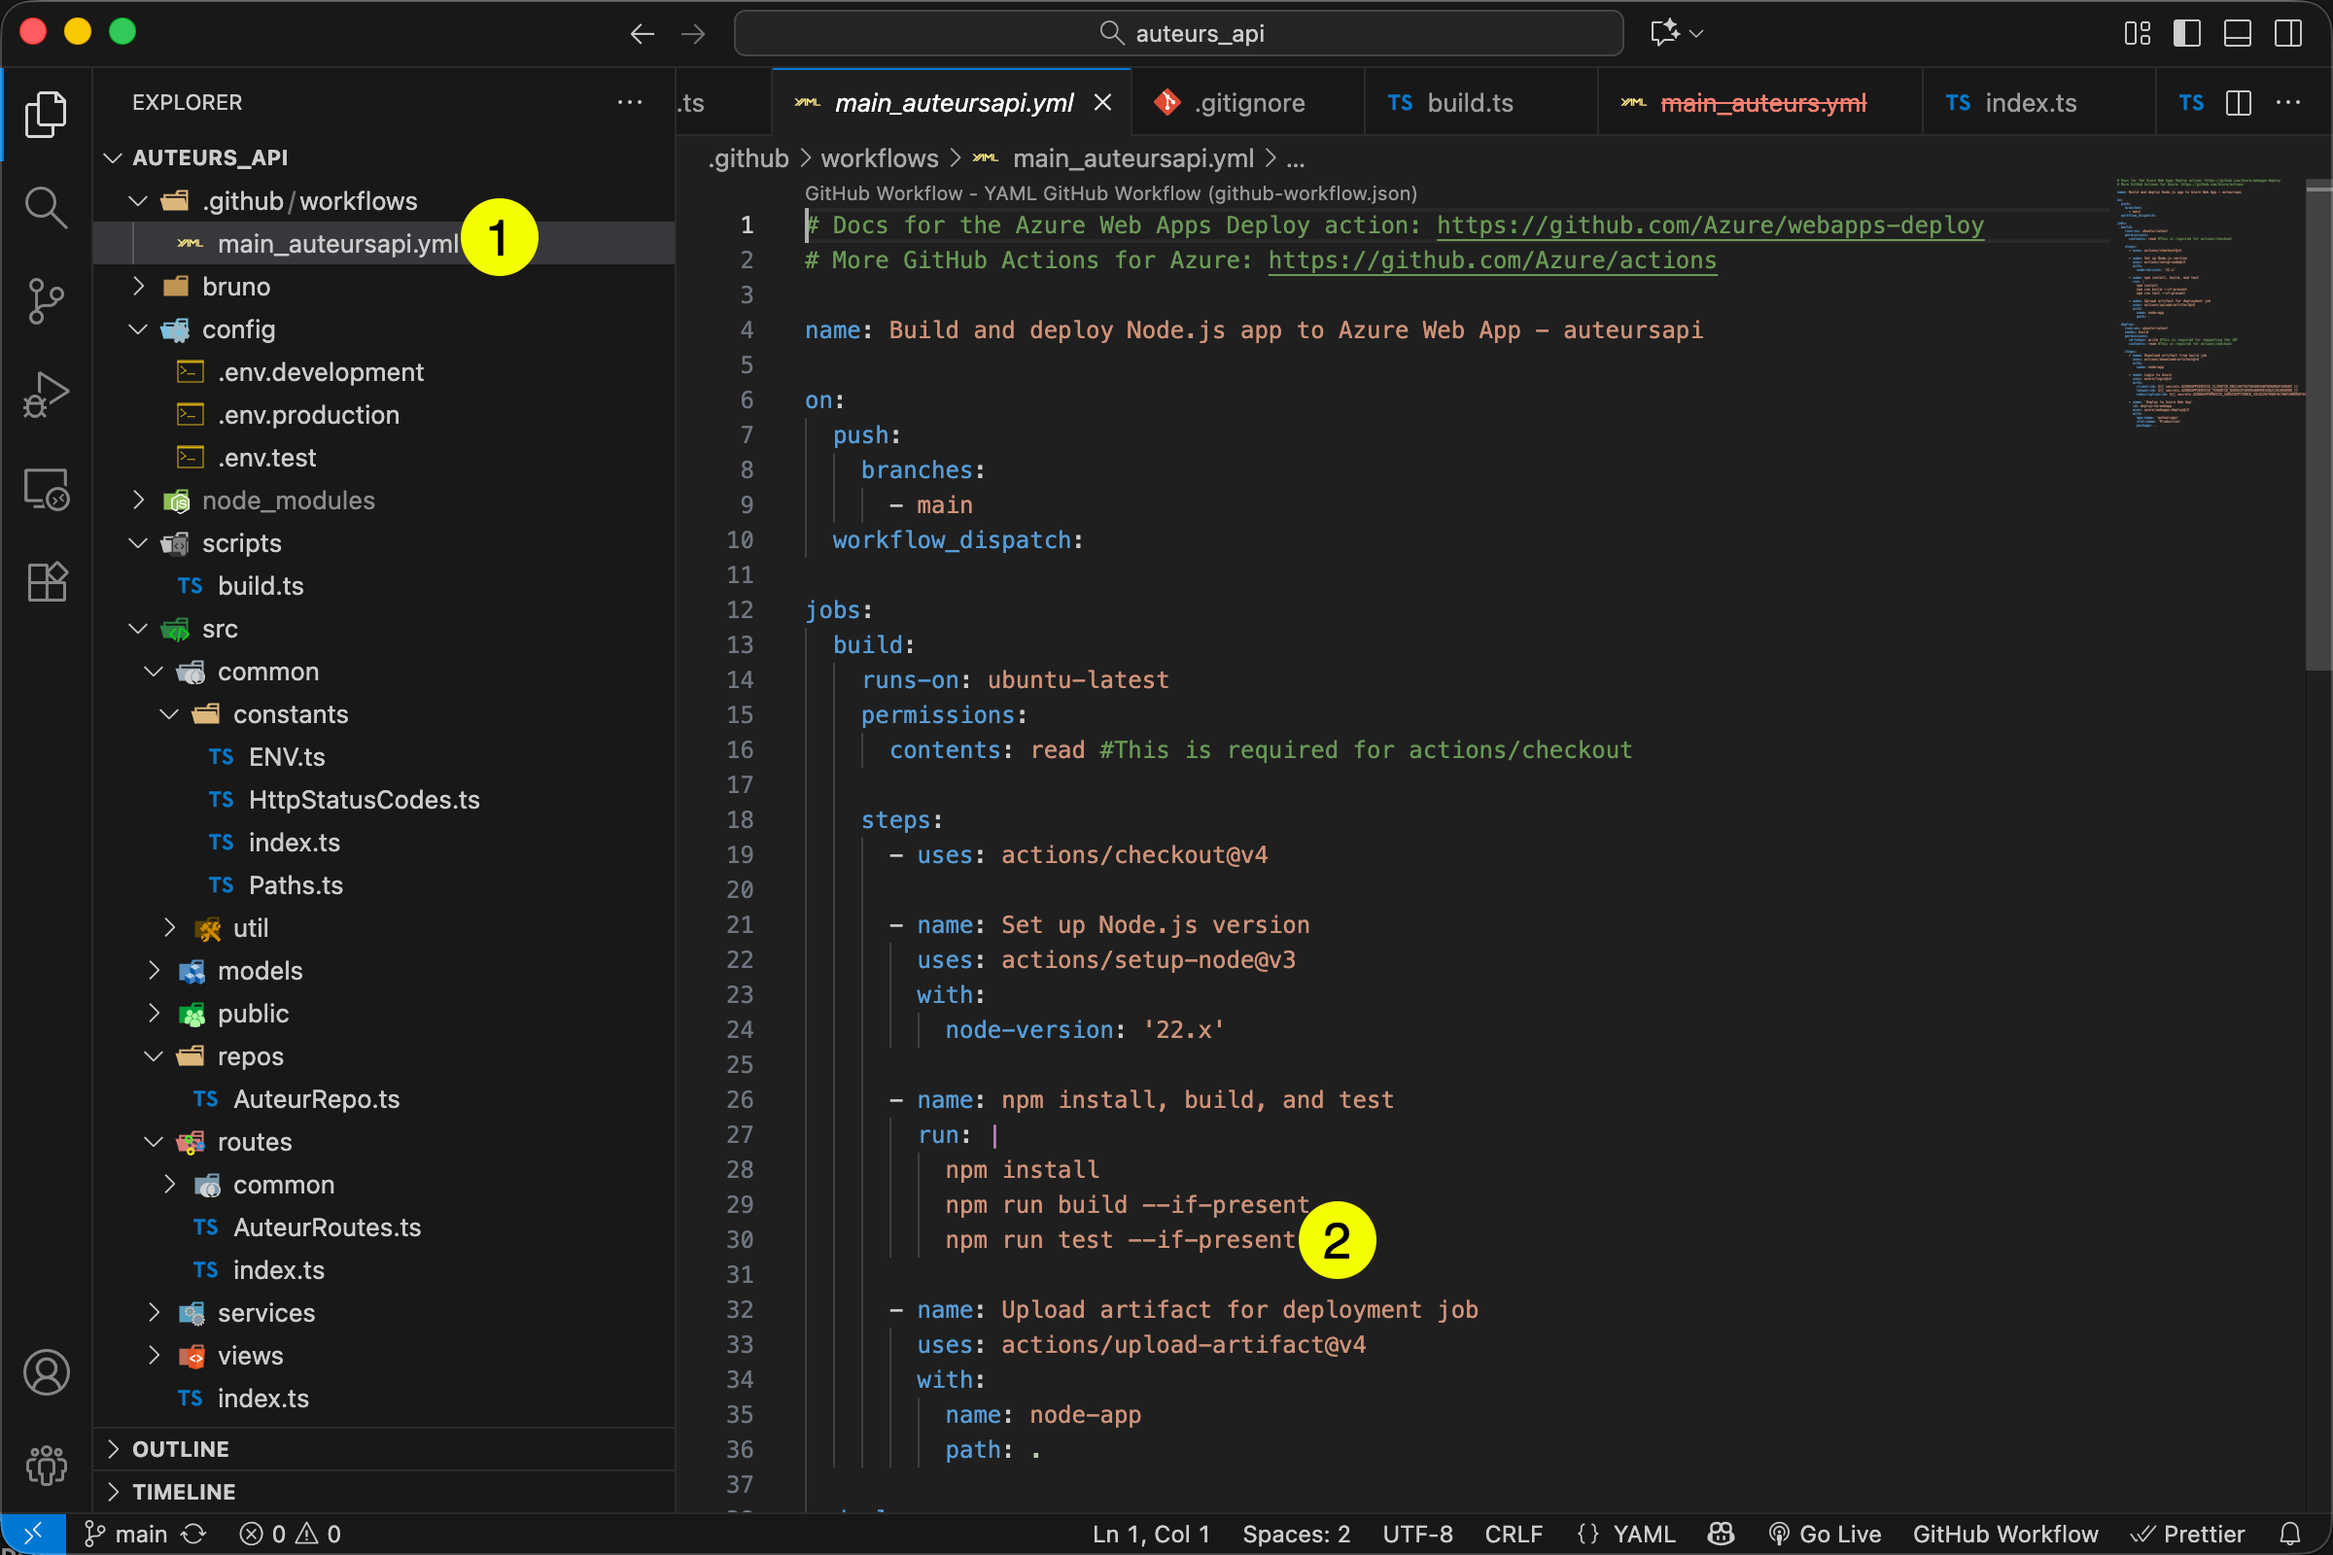
Task: Click the auteurs_api command center field
Action: coord(1178,33)
